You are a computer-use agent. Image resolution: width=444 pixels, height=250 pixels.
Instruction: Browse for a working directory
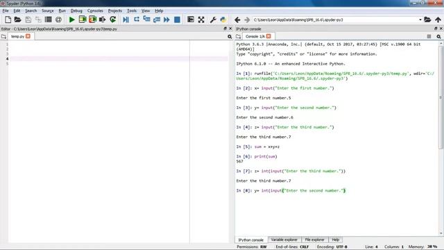(x=427, y=19)
